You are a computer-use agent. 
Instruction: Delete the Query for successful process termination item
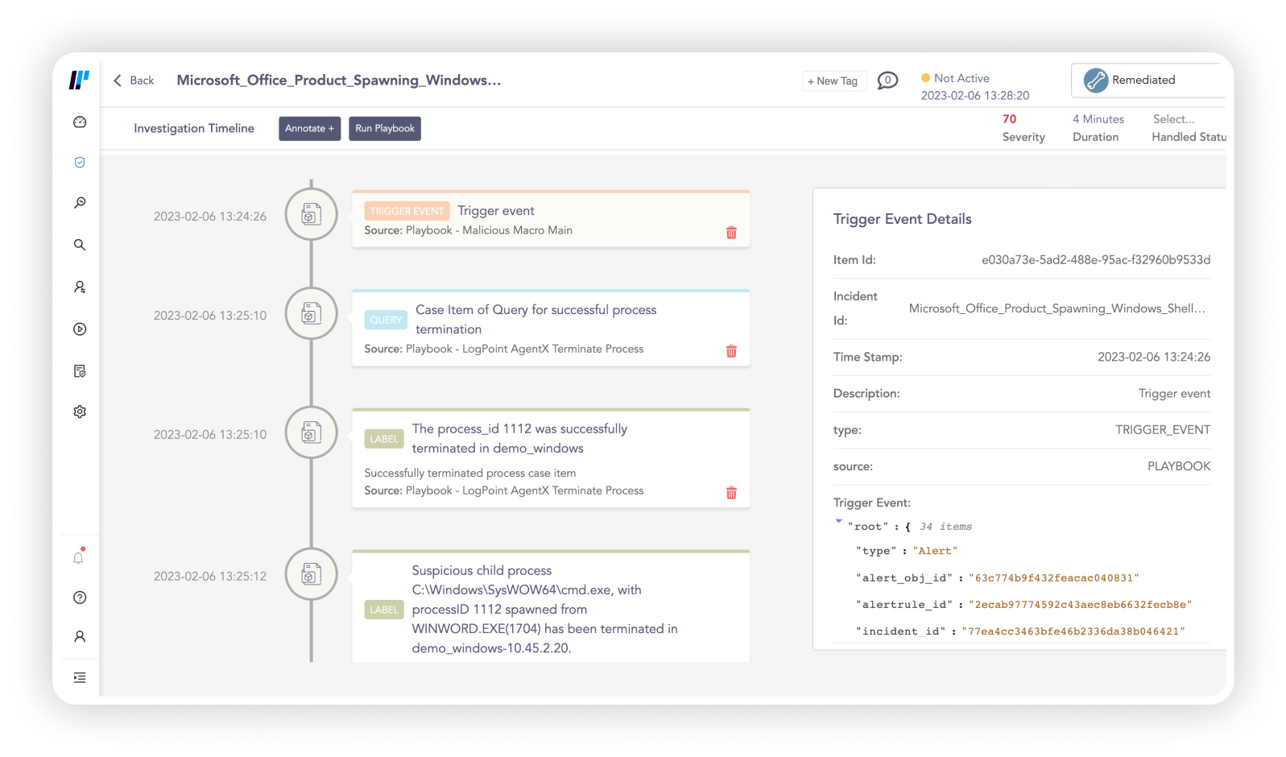[x=731, y=351]
